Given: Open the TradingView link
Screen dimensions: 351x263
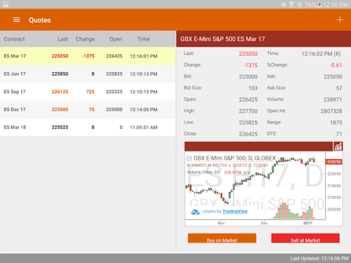Looking at the screenshot, I should pos(235,211).
